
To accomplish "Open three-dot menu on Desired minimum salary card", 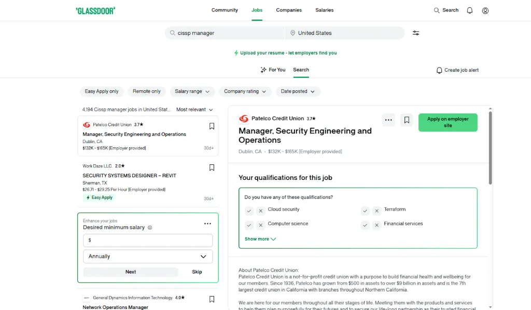I will [207, 223].
